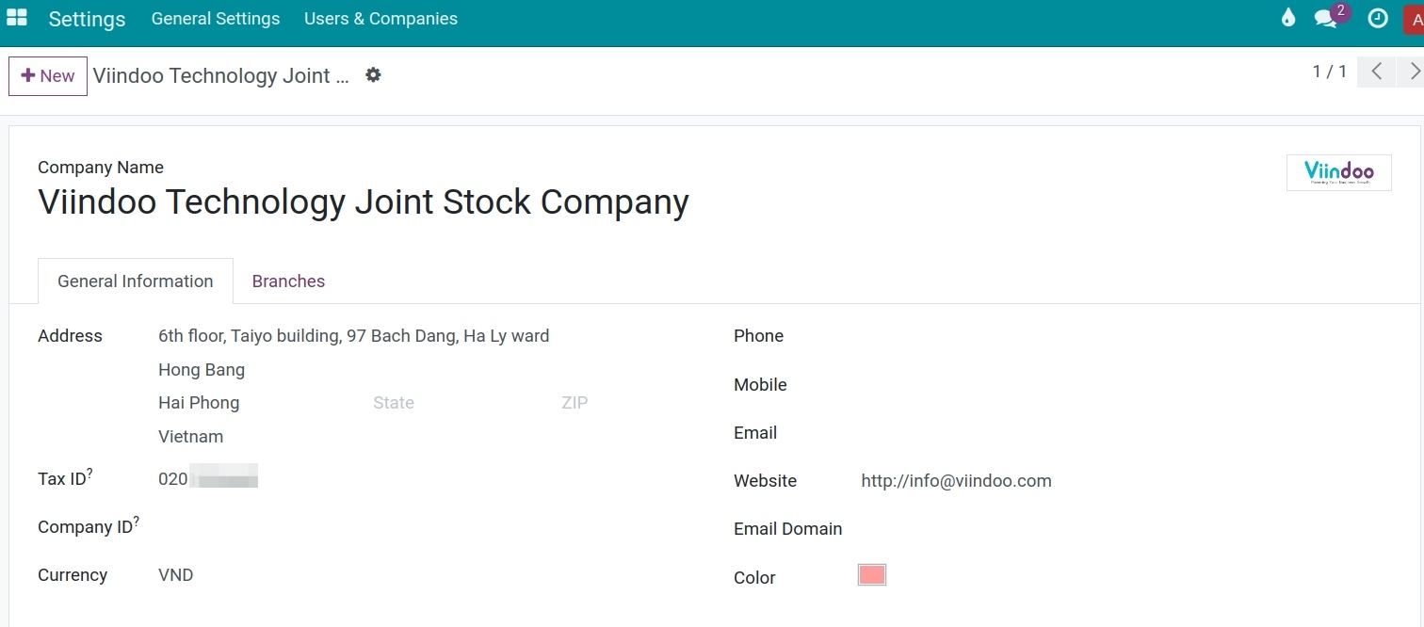
Task: Click the Tax ID help question mark
Action: 90,474
